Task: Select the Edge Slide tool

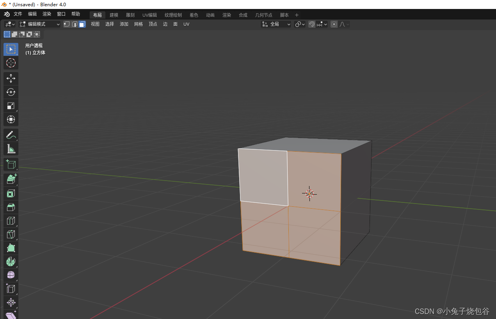Action: [11, 289]
